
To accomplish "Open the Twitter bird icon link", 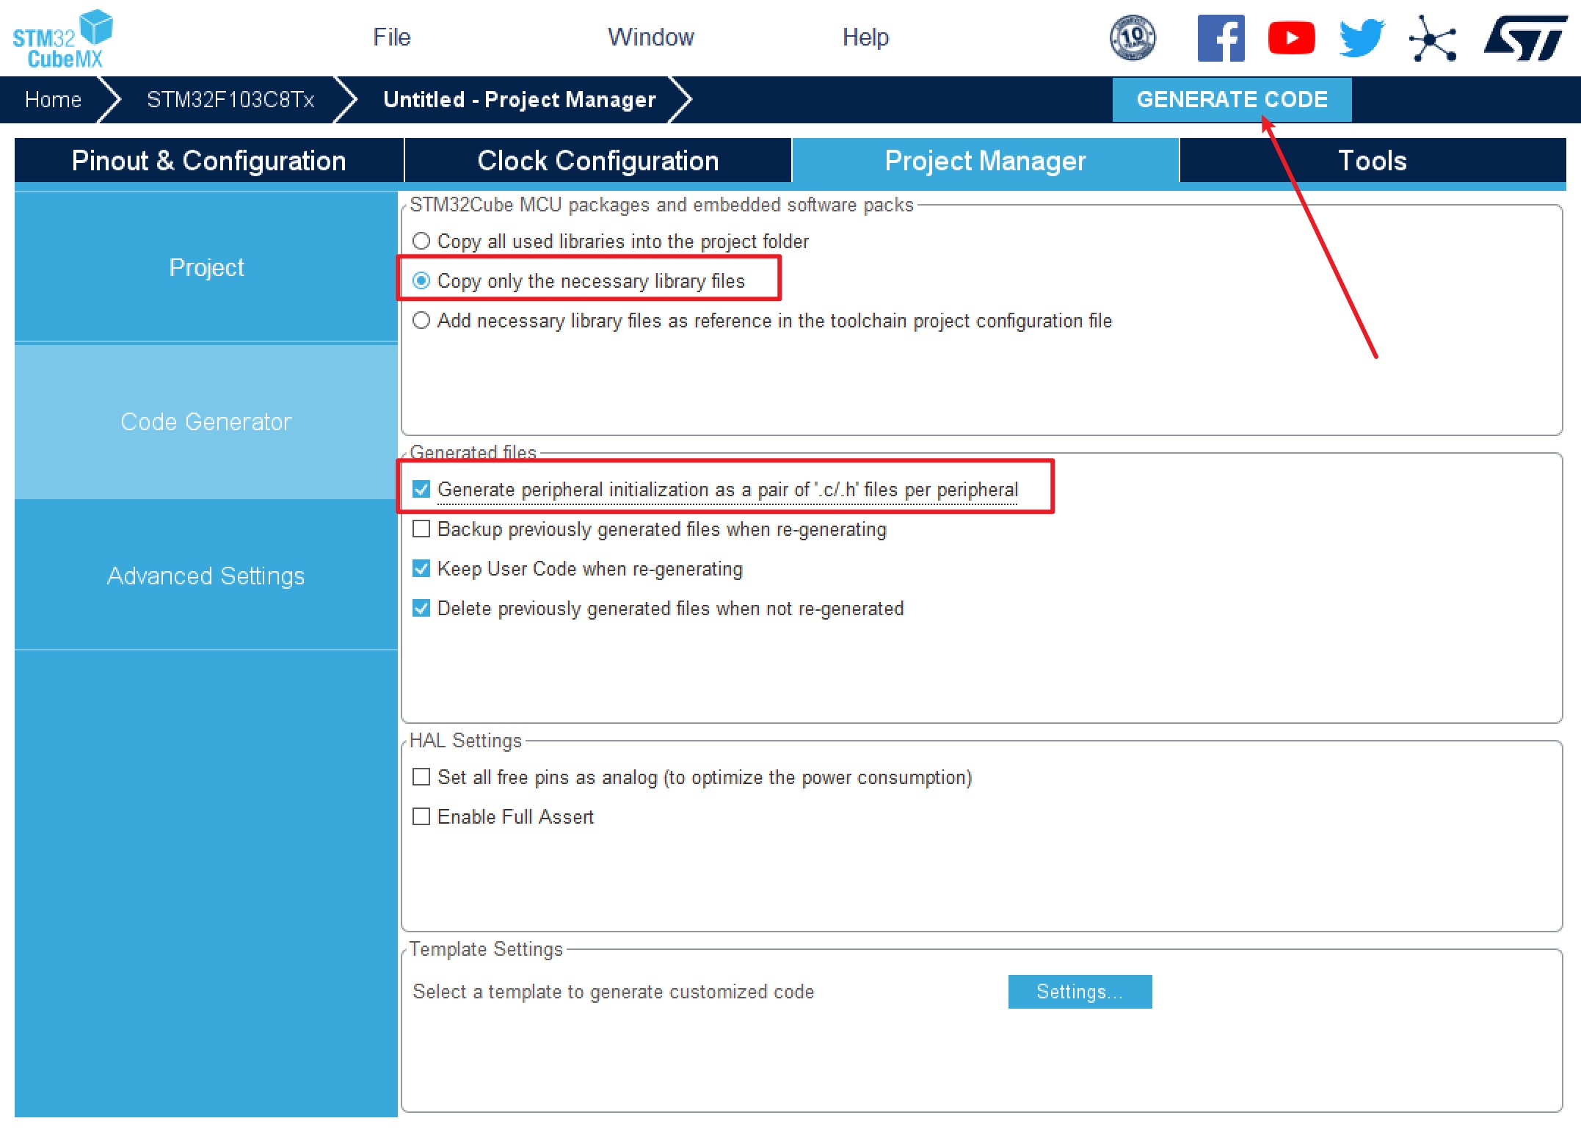I will pyautogui.click(x=1362, y=38).
